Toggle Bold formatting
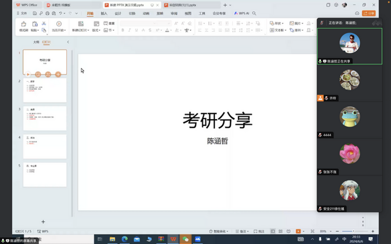Screen dimensions: 391x244 click(x=123, y=30)
